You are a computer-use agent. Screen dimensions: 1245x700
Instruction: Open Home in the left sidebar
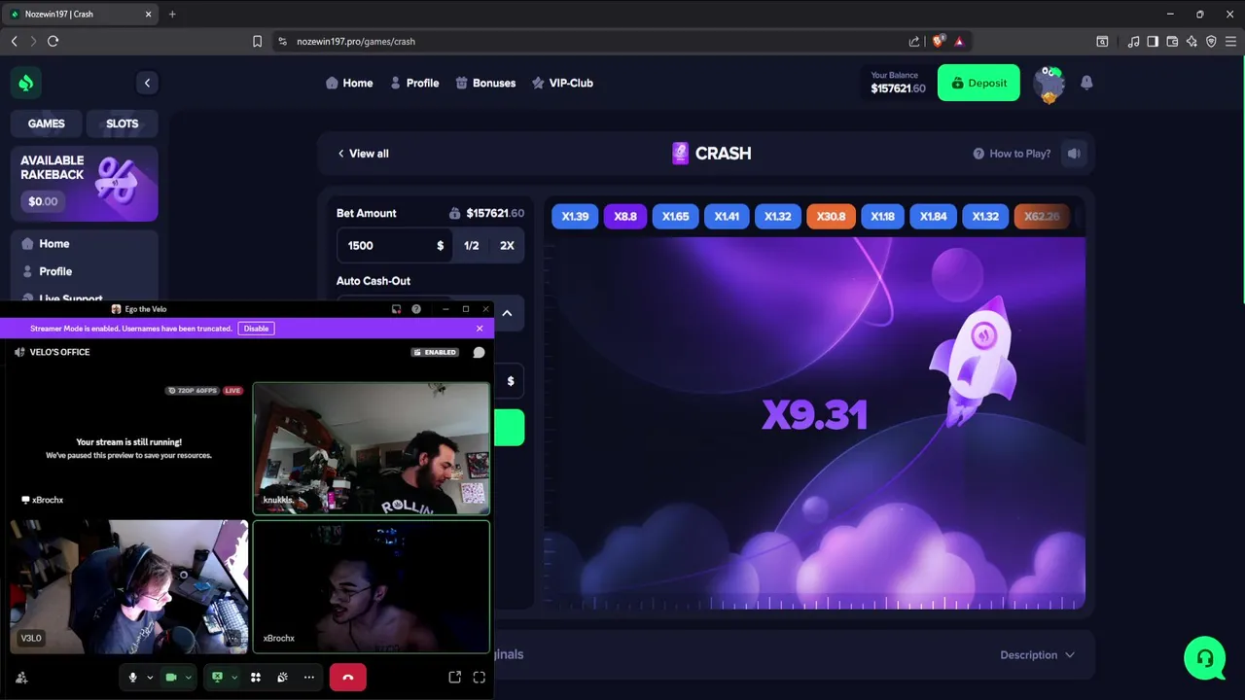[x=46, y=244]
